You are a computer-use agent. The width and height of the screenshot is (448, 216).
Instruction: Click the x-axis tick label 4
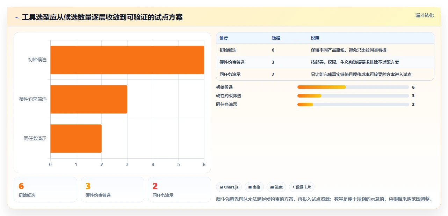[x=153, y=164]
